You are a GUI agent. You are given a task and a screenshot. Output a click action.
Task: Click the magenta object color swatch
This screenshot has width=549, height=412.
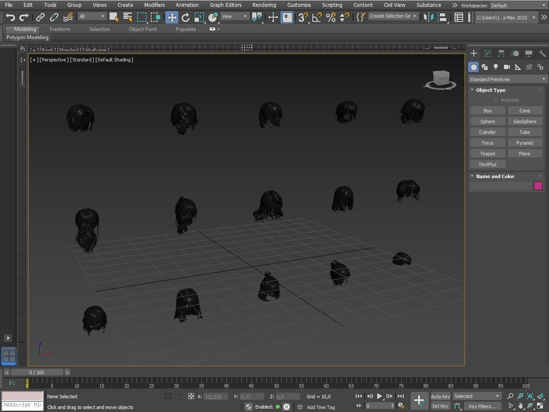(538, 186)
